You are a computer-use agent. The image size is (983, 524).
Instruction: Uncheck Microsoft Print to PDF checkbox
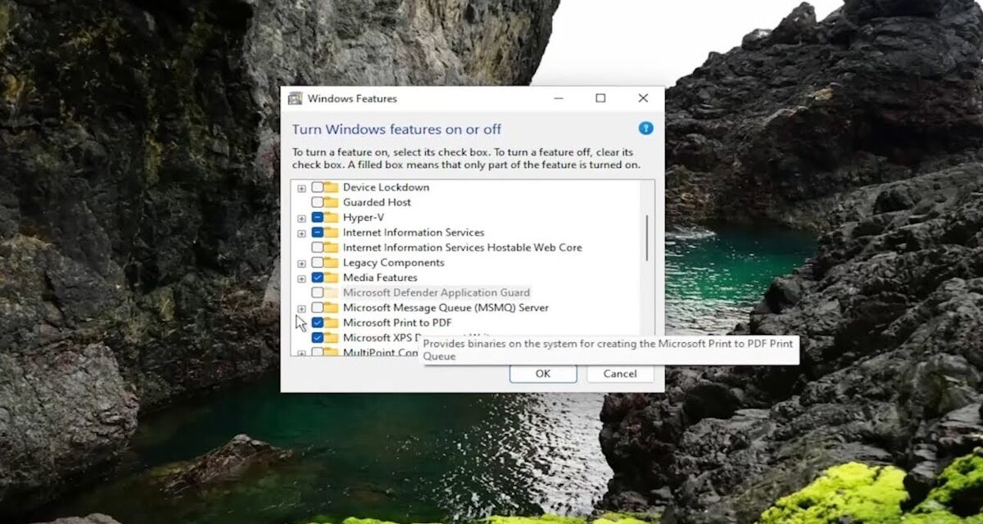coord(317,323)
